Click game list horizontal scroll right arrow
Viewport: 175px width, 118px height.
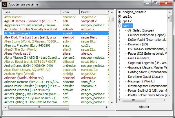[x=107, y=107]
